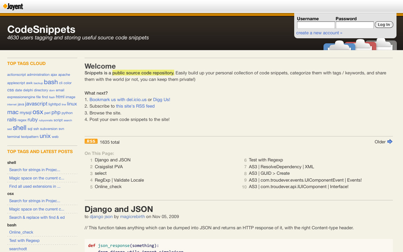403x252 pixels.
Task: Open the orange RSS feed badge
Action: tap(91, 142)
